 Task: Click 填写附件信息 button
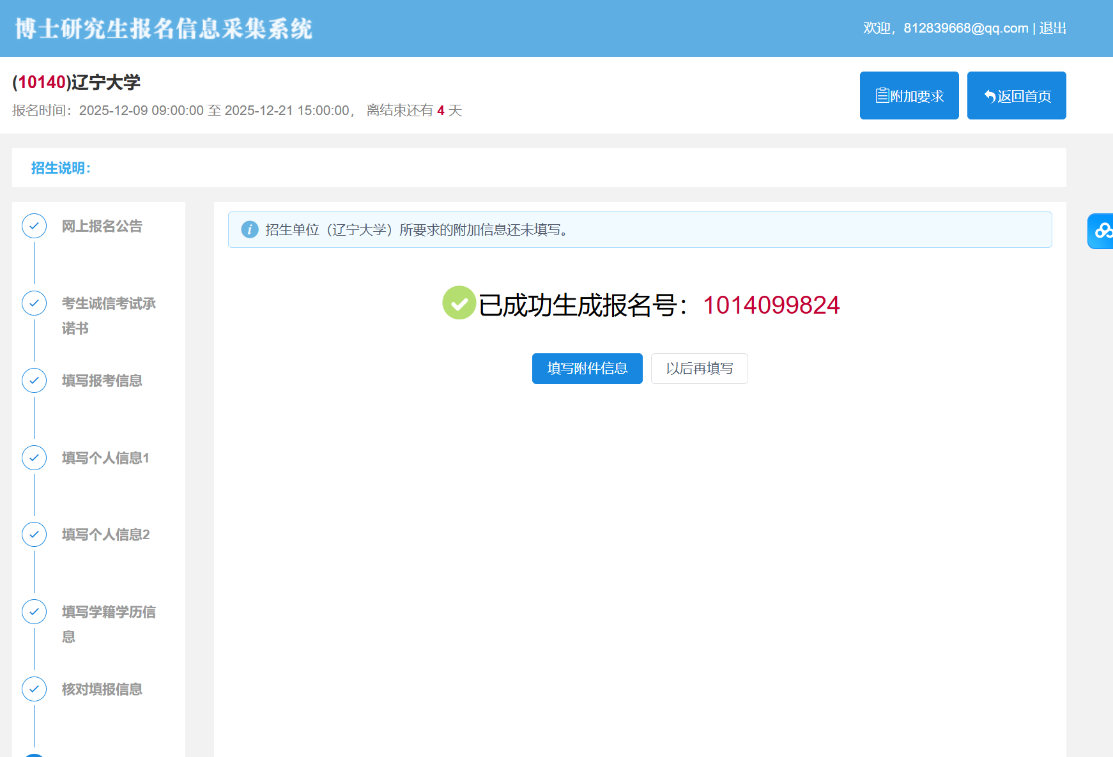click(x=587, y=369)
